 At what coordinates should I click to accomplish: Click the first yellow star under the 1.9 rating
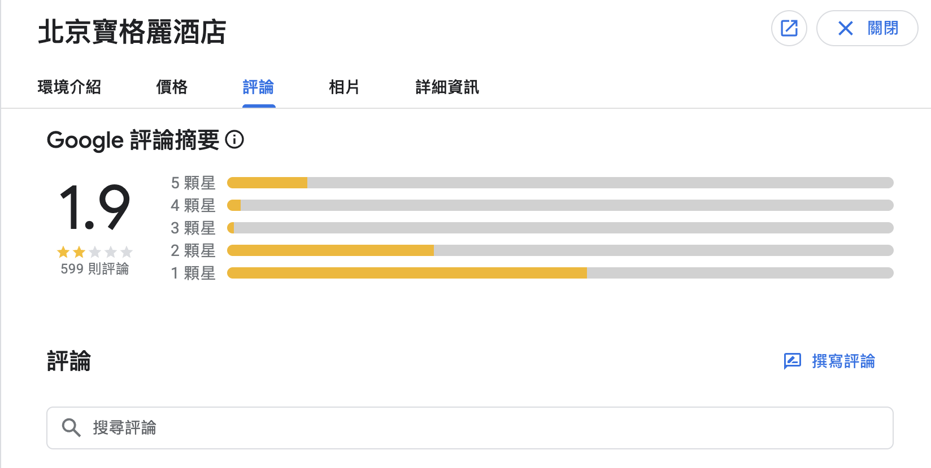point(63,253)
